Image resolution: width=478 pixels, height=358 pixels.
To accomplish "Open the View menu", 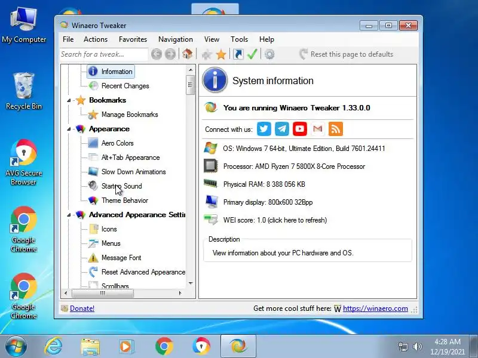I will (212, 39).
